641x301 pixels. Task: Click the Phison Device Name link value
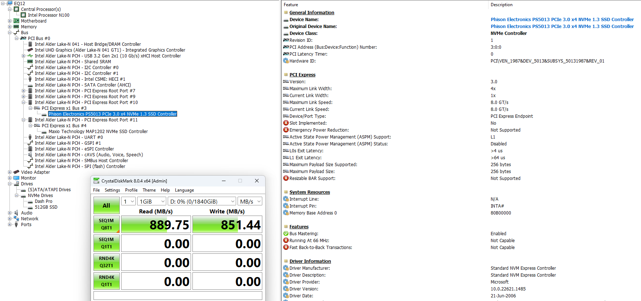[562, 19]
